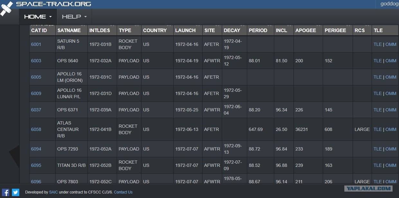Sort table by DECAY column header

(x=234, y=30)
